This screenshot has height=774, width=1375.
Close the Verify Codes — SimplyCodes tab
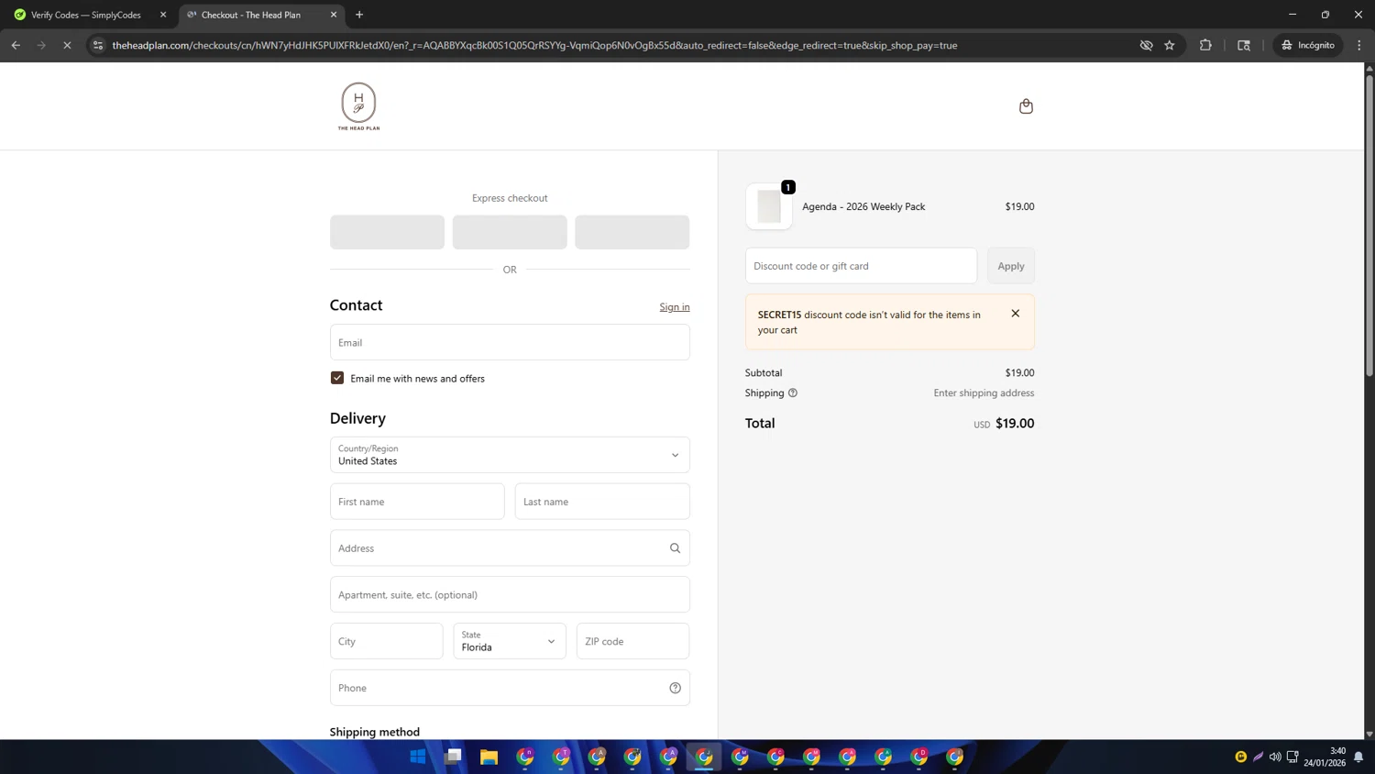click(x=163, y=15)
